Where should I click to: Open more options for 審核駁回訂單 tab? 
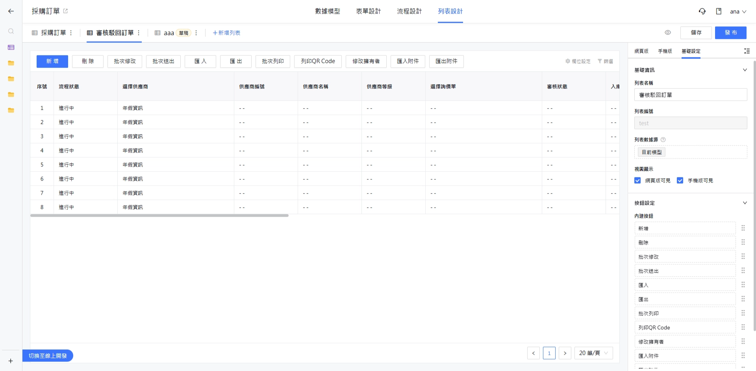coord(139,33)
